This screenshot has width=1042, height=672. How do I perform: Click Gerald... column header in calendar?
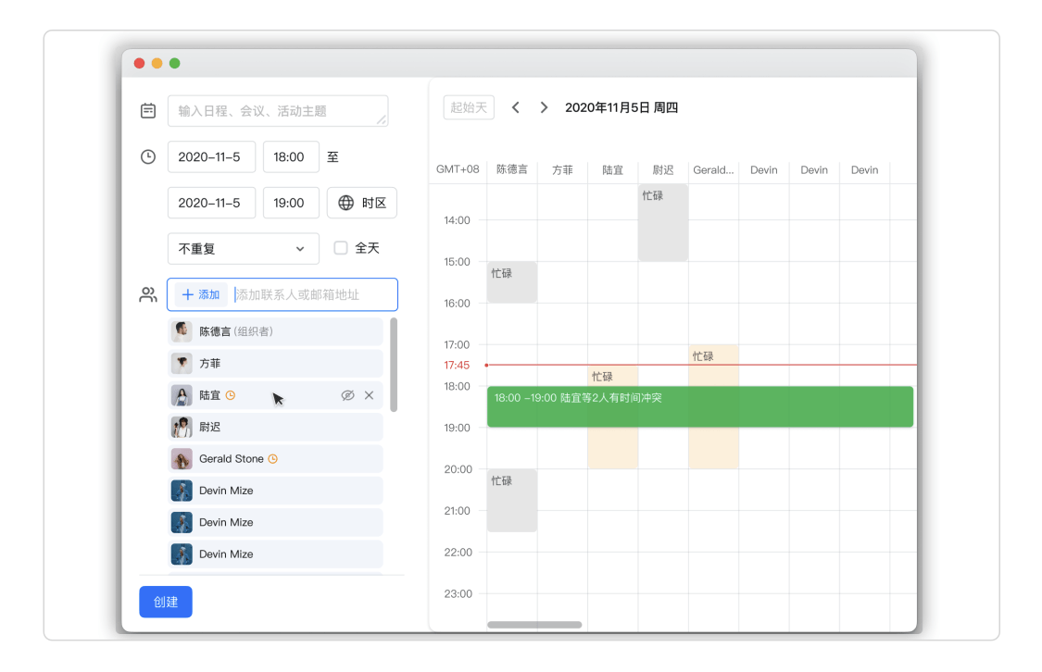pos(713,170)
